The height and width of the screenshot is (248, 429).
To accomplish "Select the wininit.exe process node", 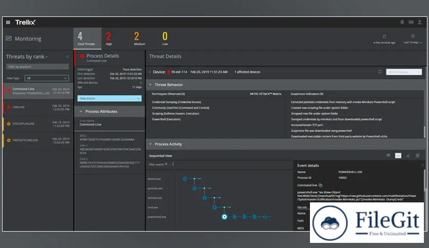I will click(185, 179).
